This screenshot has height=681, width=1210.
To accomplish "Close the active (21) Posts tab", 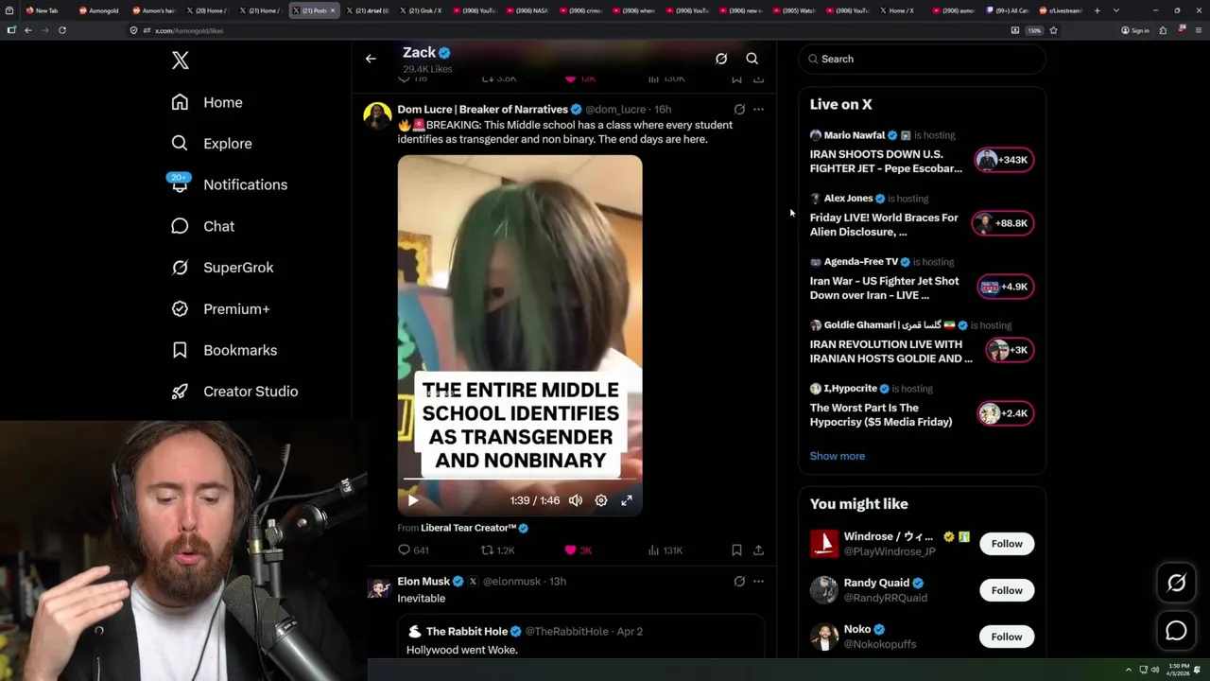I will [333, 10].
